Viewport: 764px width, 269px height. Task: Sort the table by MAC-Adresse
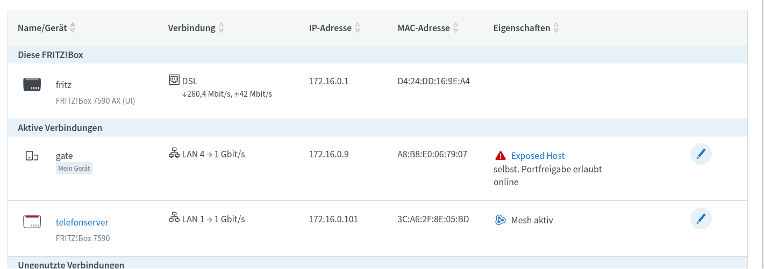(x=456, y=28)
